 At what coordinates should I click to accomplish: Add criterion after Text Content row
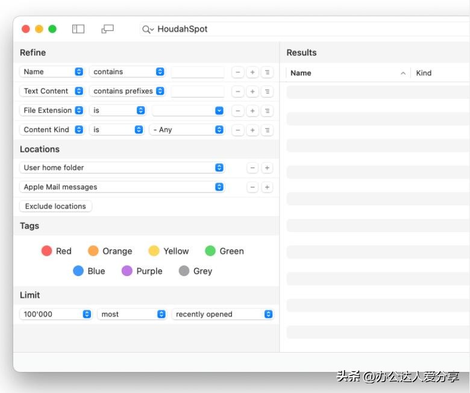coord(252,92)
